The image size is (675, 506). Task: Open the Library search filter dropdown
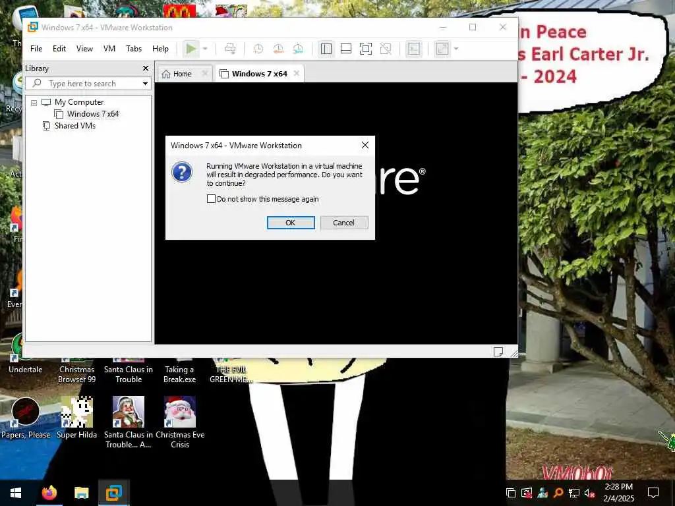click(146, 84)
